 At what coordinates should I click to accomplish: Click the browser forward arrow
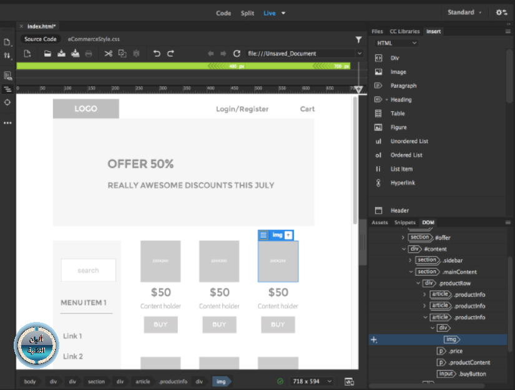point(223,54)
